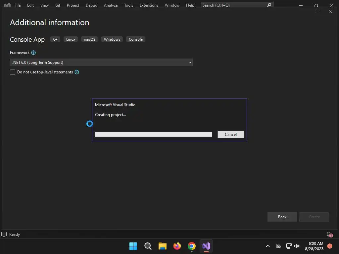Click the Creating project... message
The height and width of the screenshot is (254, 339).
tap(111, 115)
